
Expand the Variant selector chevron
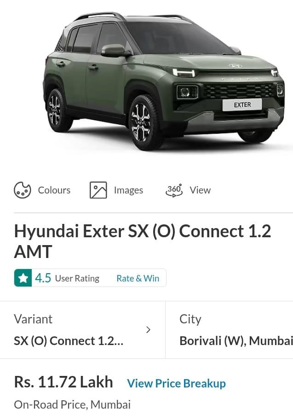pos(149,330)
